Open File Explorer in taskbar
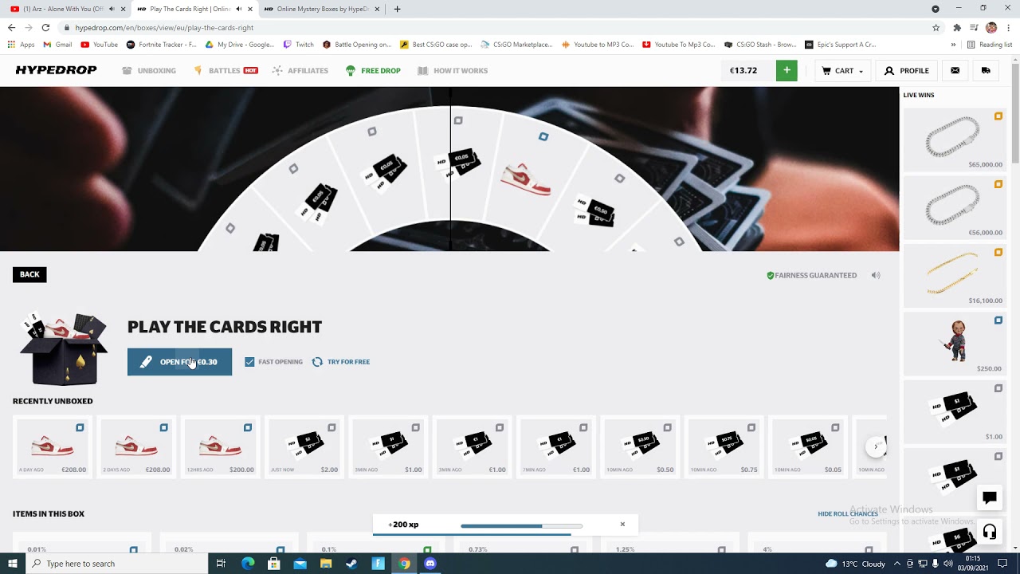 [x=326, y=564]
